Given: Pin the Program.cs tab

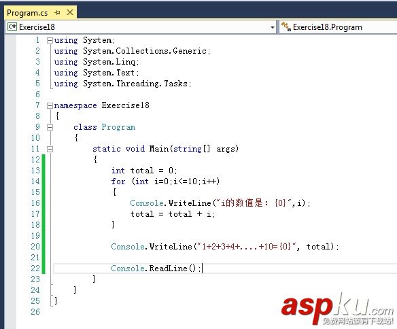Looking at the screenshot, I should tap(58, 13).
